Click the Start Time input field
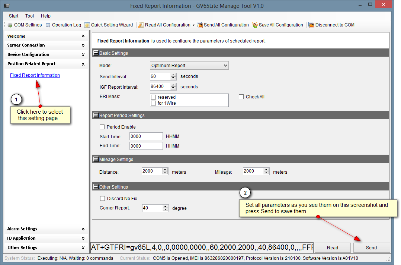 (146, 136)
